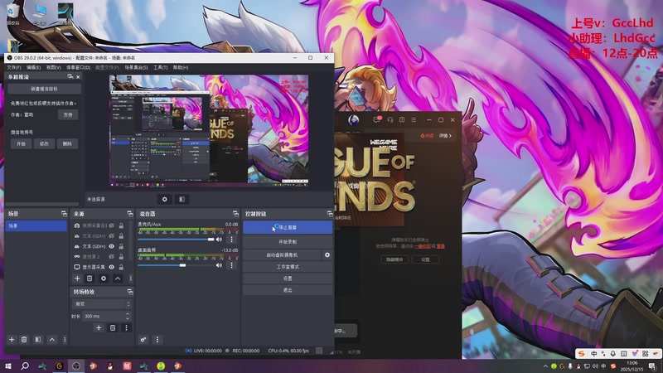Open the Tools menu in OBS
The height and width of the screenshot is (373, 663).
tap(160, 68)
